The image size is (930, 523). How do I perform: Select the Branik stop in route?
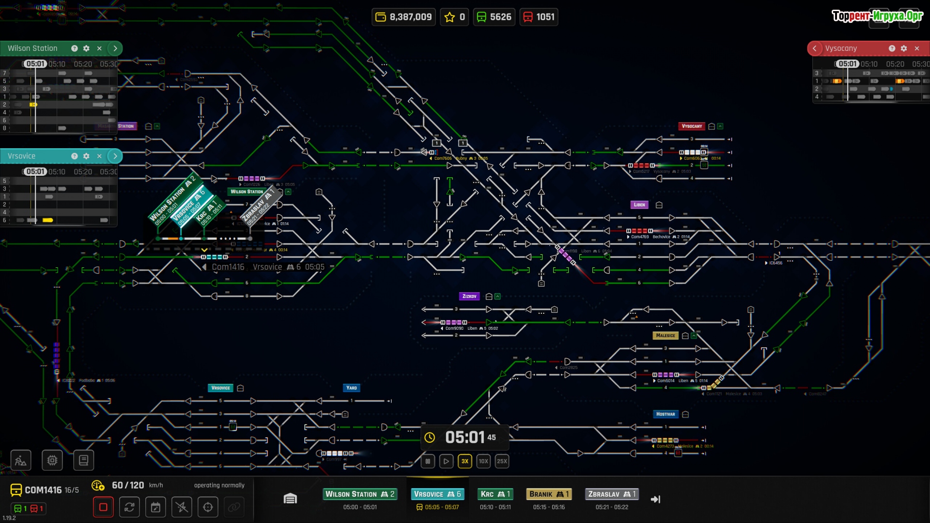coord(549,494)
